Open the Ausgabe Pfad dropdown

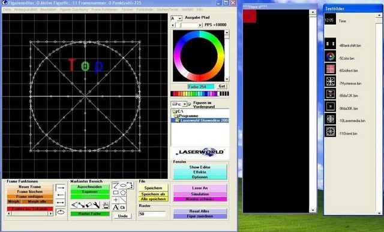point(176,19)
